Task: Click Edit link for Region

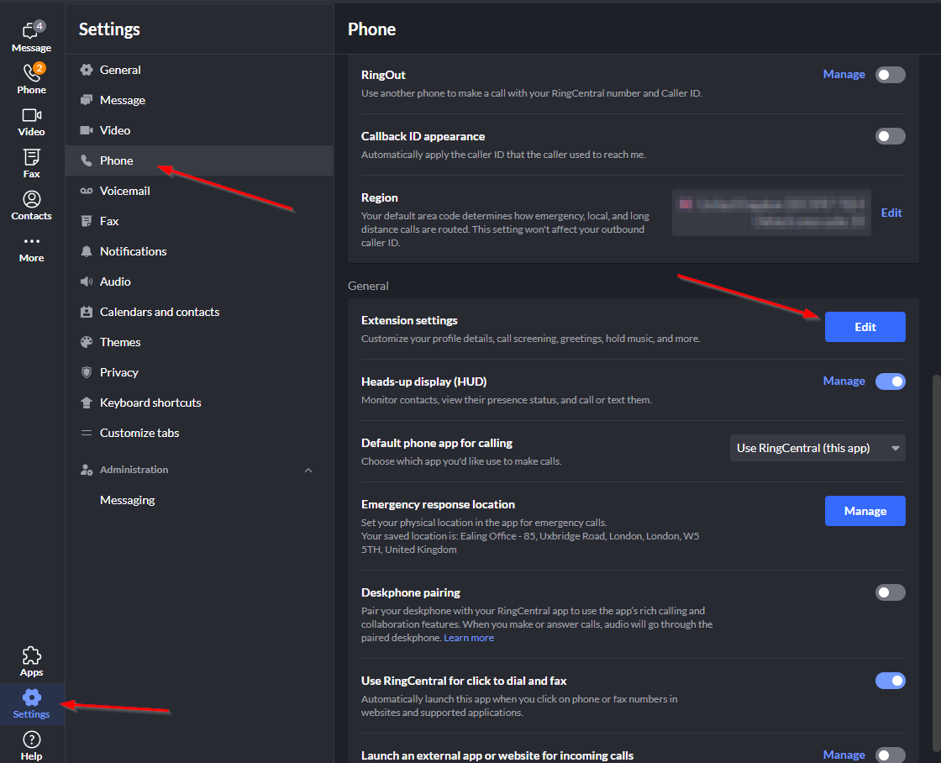Action: click(891, 213)
